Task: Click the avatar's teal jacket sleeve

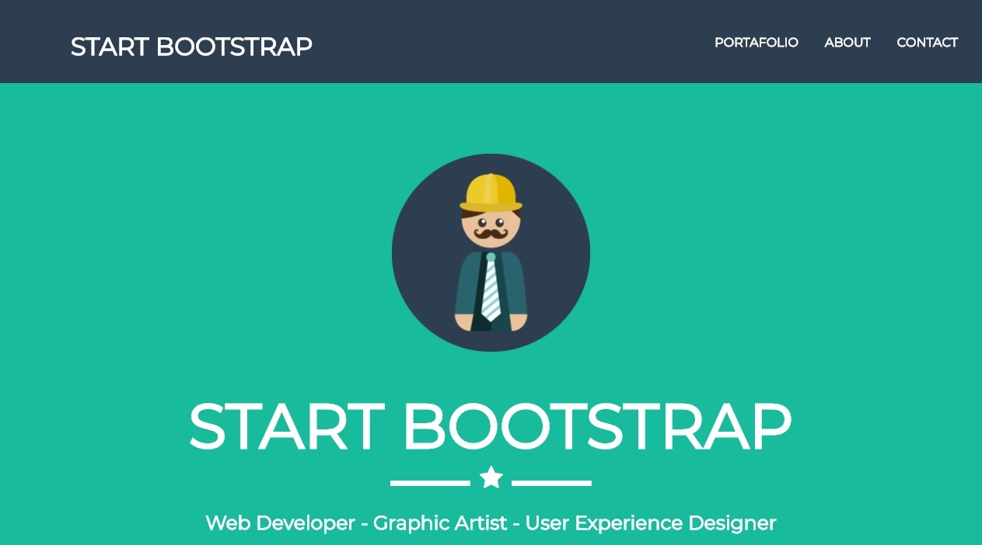Action: (467, 283)
